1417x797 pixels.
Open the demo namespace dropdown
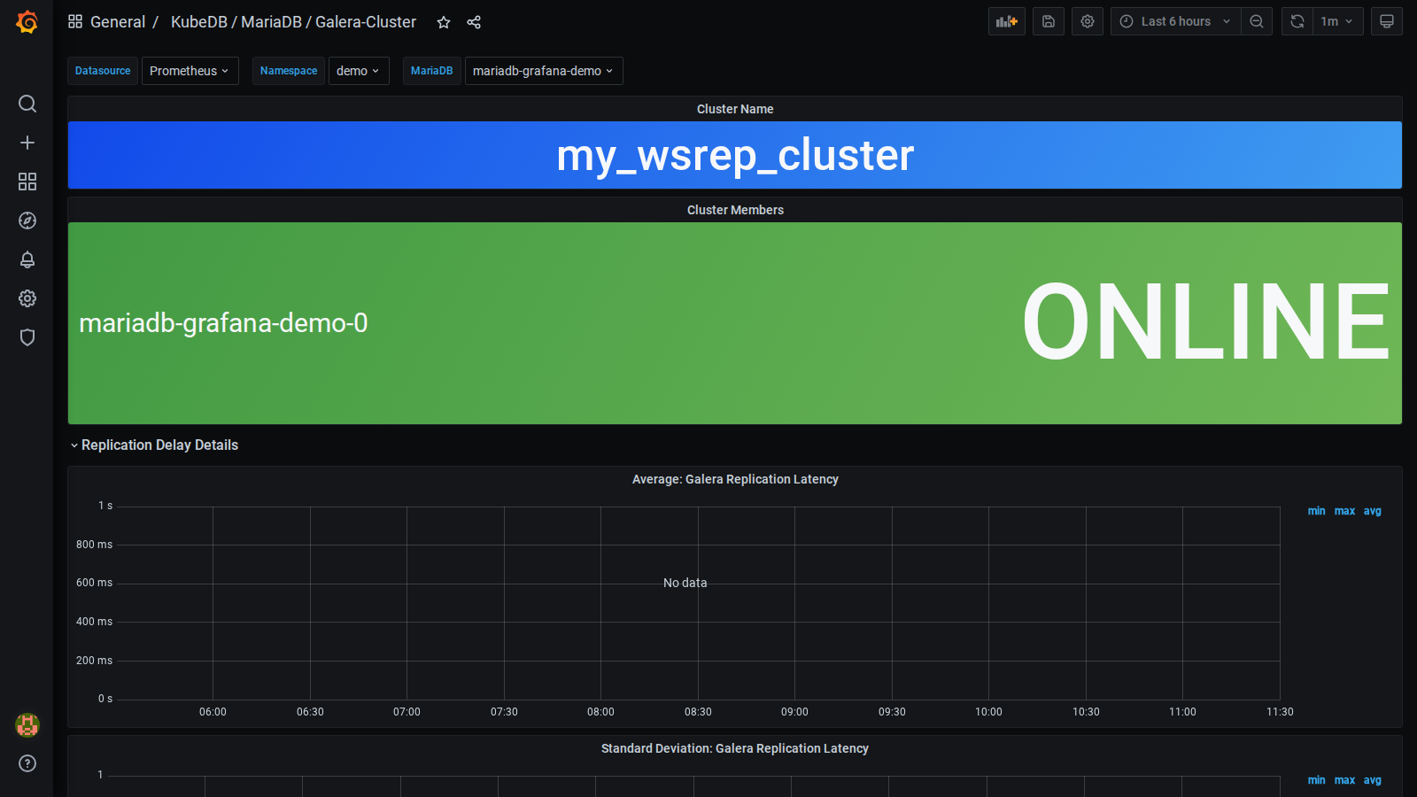pos(359,71)
